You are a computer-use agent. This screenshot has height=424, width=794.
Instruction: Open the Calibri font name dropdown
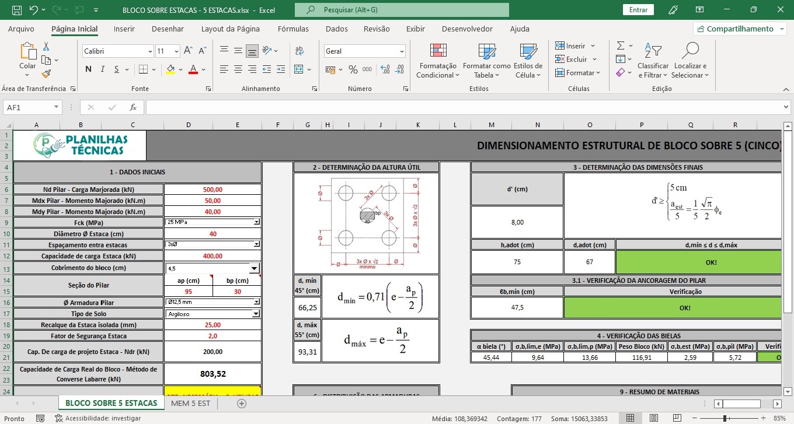[x=149, y=51]
